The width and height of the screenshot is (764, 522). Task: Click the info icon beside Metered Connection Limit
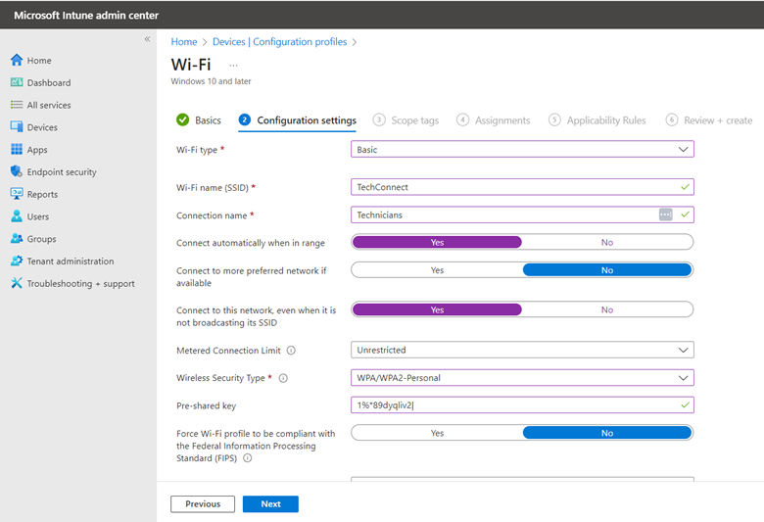pos(291,351)
